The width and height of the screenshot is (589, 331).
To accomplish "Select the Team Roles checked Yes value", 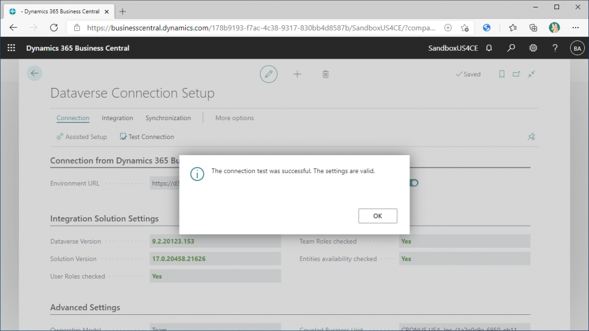I will click(x=465, y=241).
